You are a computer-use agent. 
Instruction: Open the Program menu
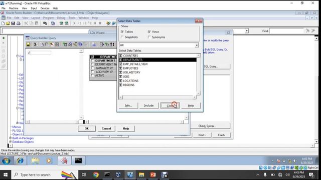48,18
